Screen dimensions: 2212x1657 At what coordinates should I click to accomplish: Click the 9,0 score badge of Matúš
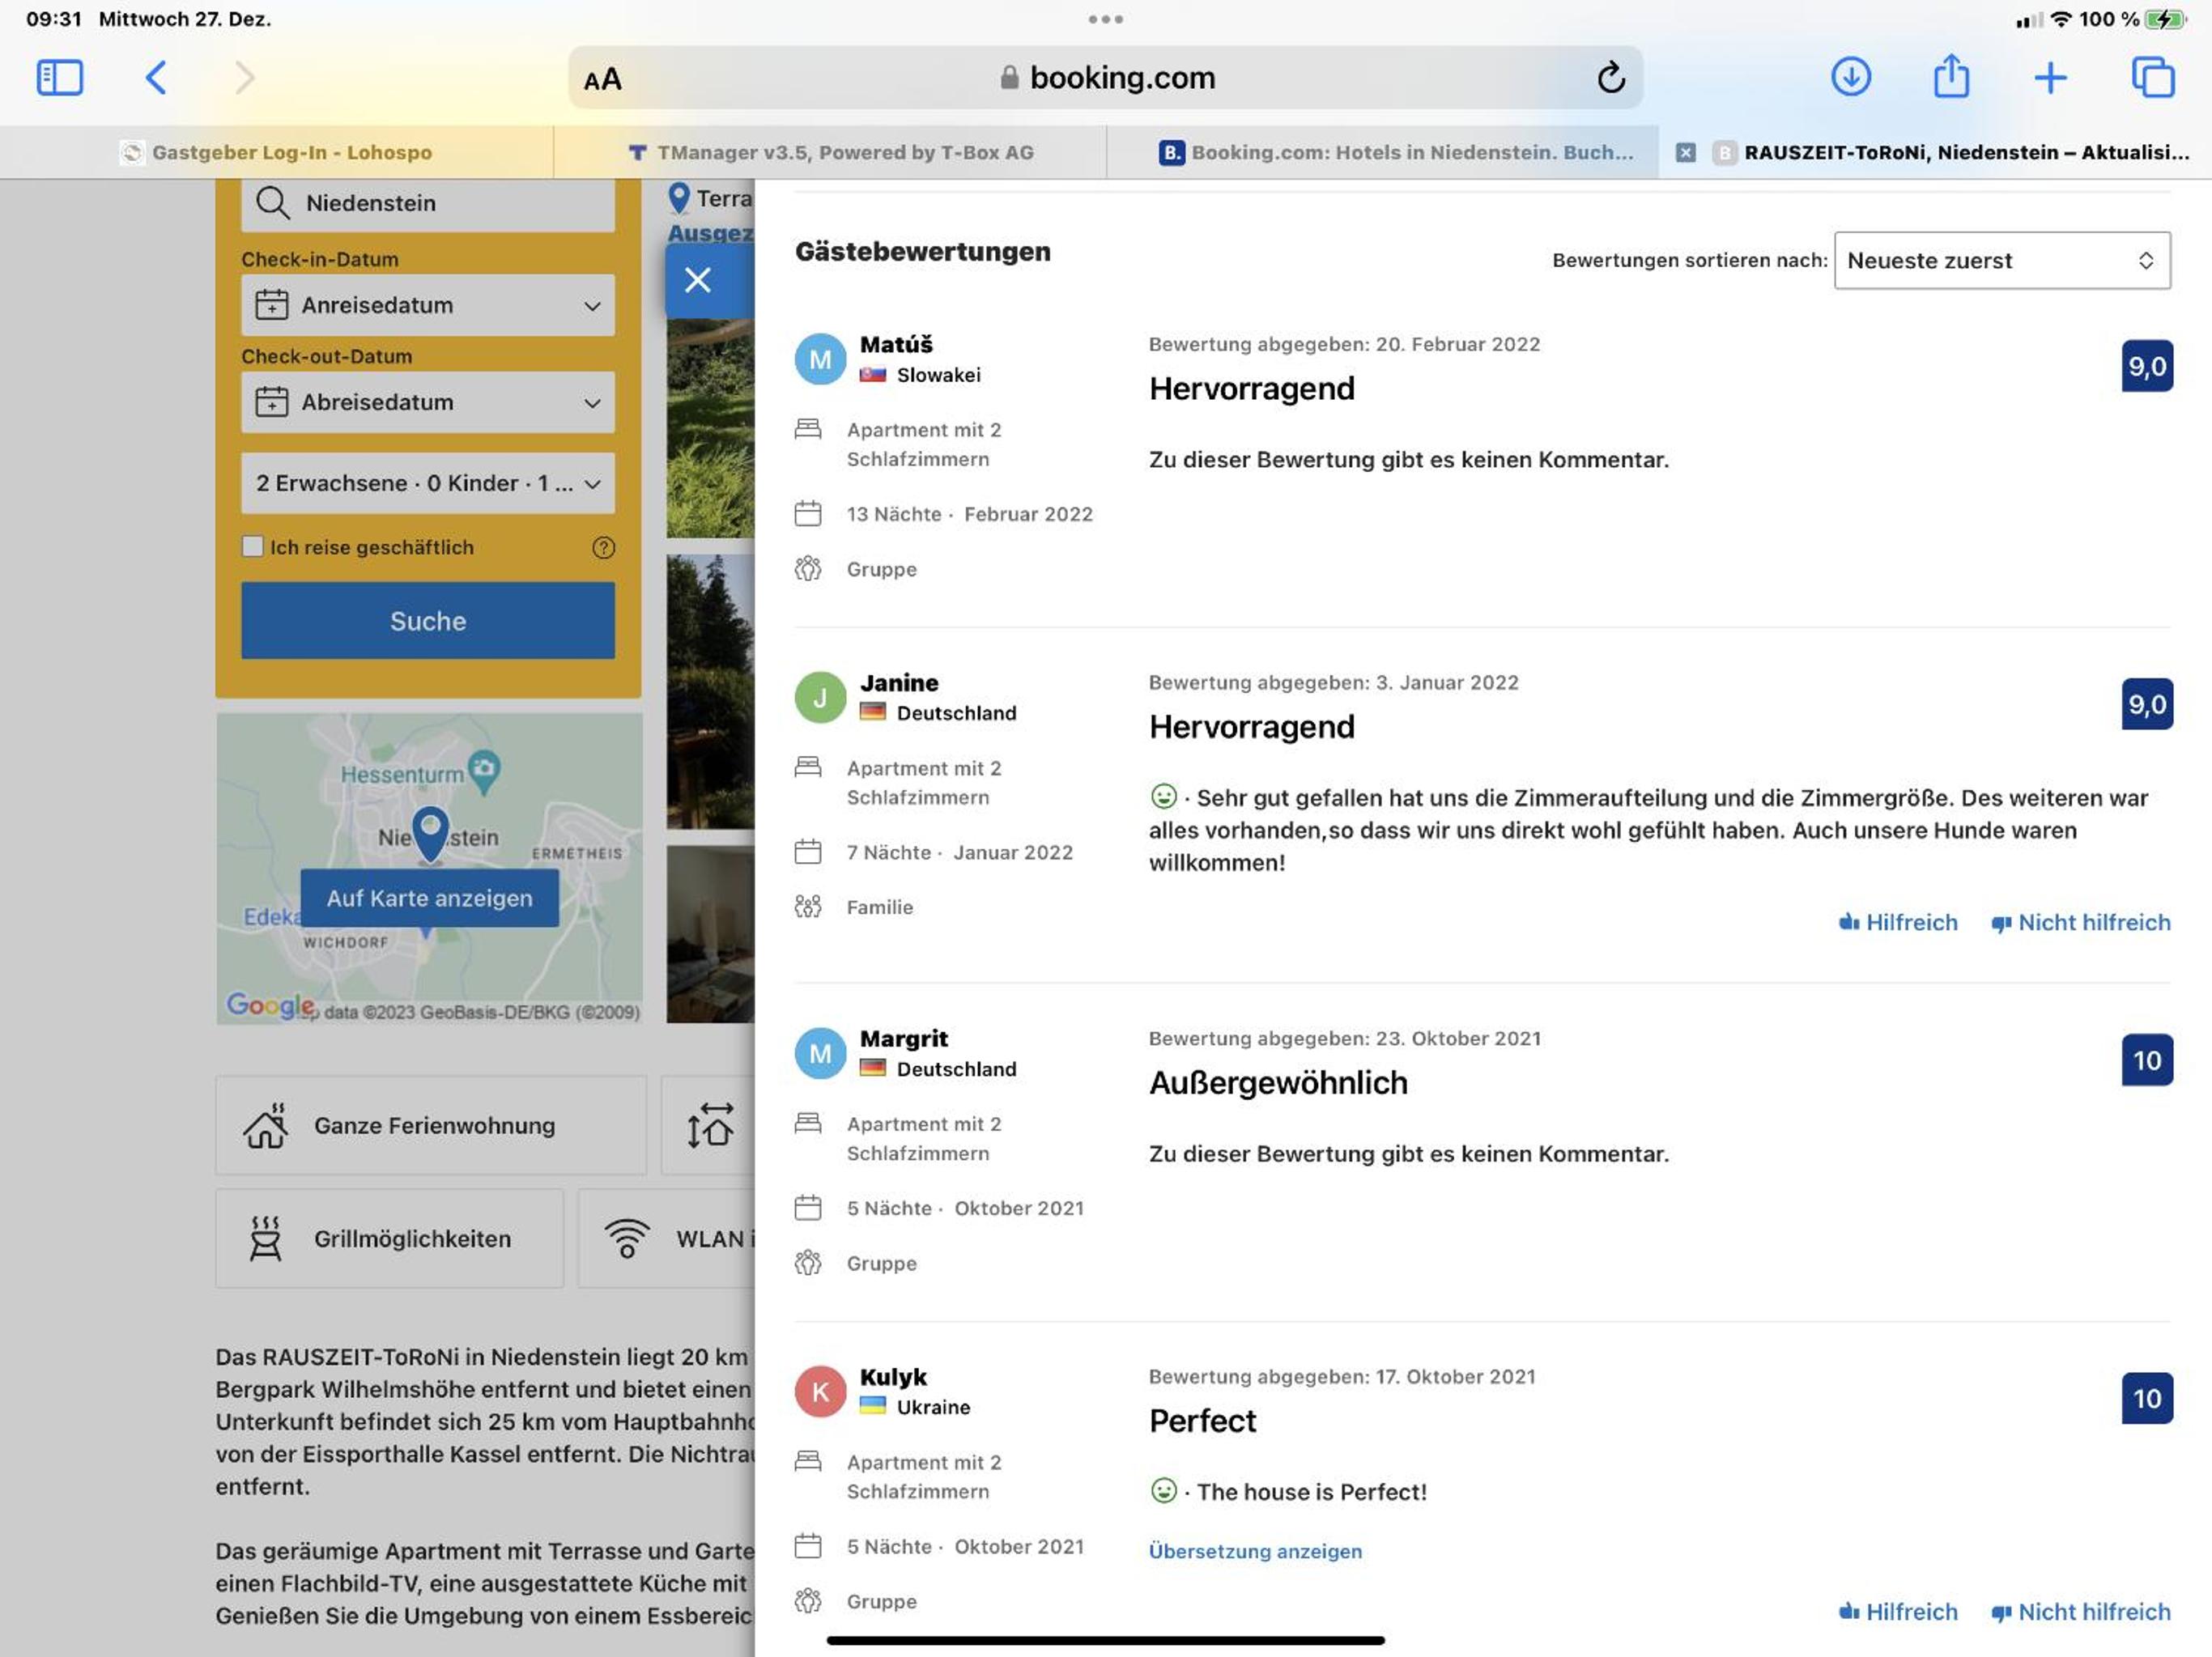[2147, 366]
